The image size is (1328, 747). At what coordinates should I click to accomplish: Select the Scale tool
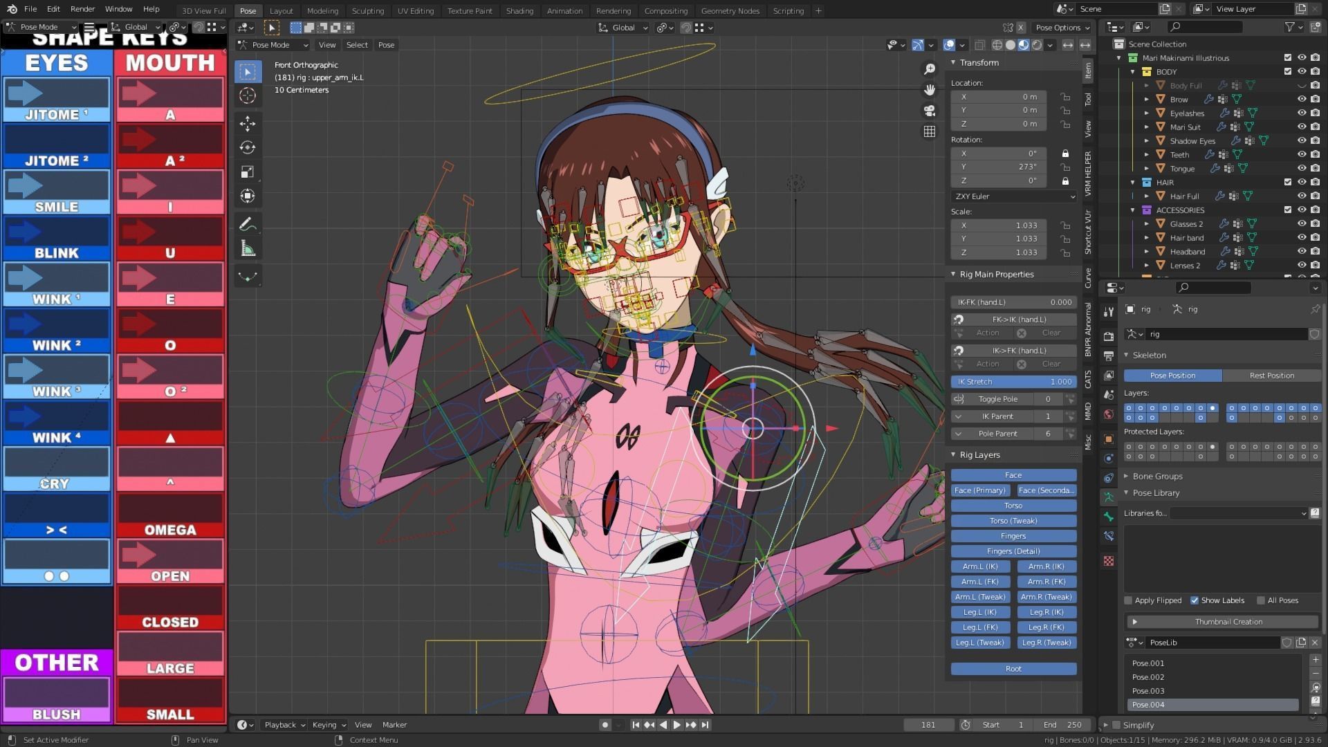point(248,172)
